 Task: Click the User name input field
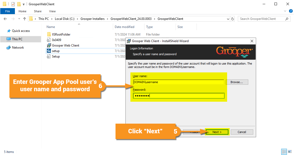[178, 82]
